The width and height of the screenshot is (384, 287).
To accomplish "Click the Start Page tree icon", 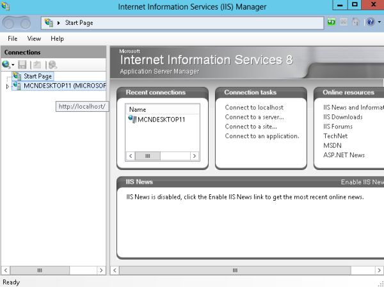I will (17, 76).
